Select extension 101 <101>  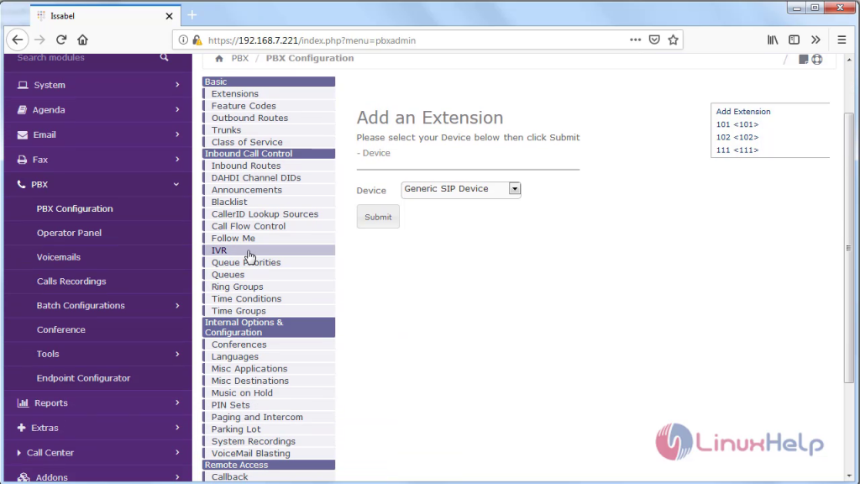click(737, 124)
